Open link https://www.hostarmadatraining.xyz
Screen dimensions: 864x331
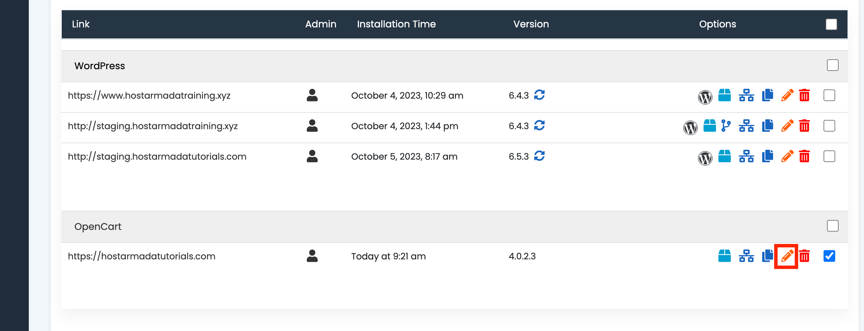tap(149, 96)
